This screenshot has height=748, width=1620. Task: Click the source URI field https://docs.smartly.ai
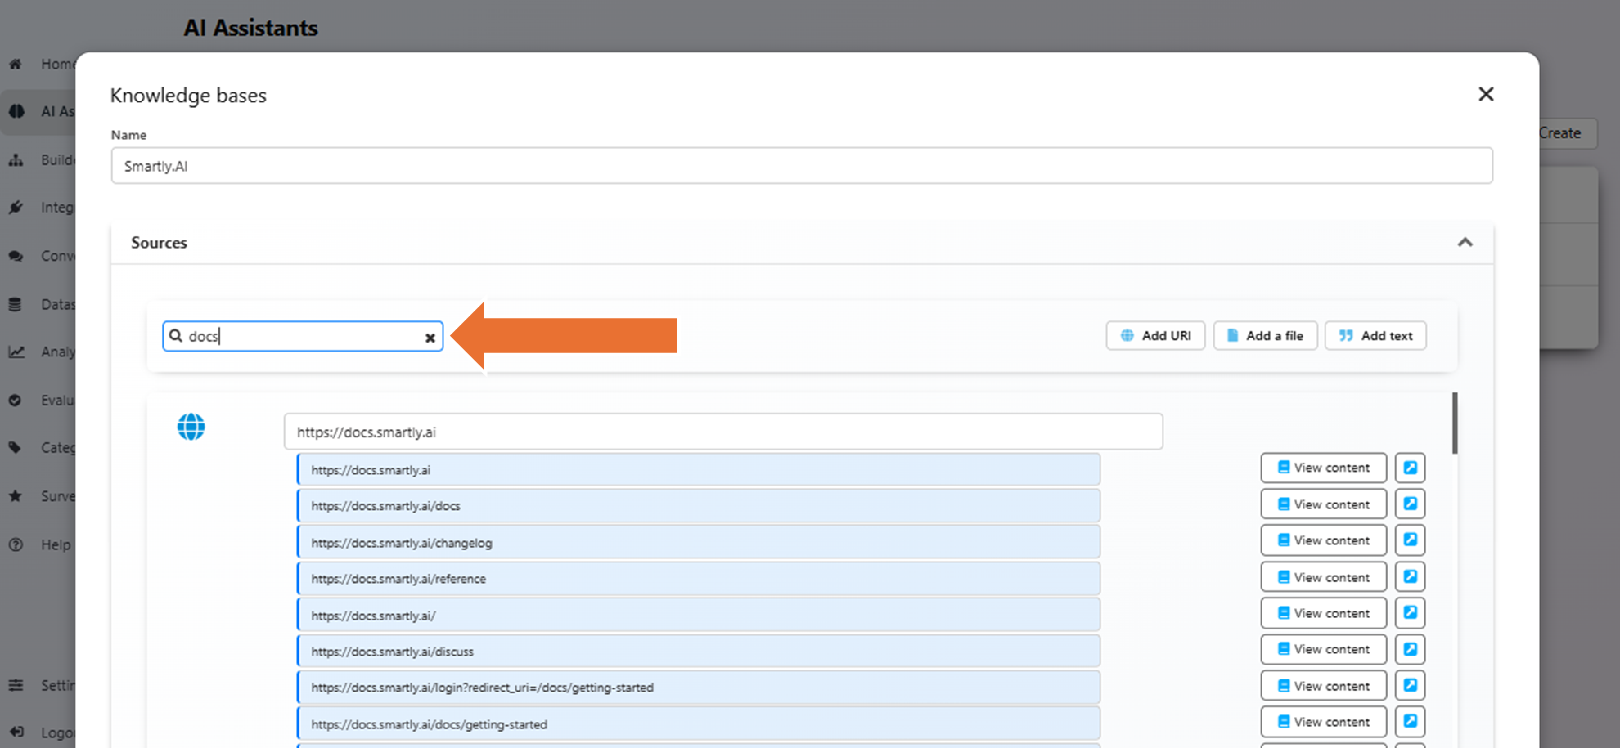click(723, 432)
